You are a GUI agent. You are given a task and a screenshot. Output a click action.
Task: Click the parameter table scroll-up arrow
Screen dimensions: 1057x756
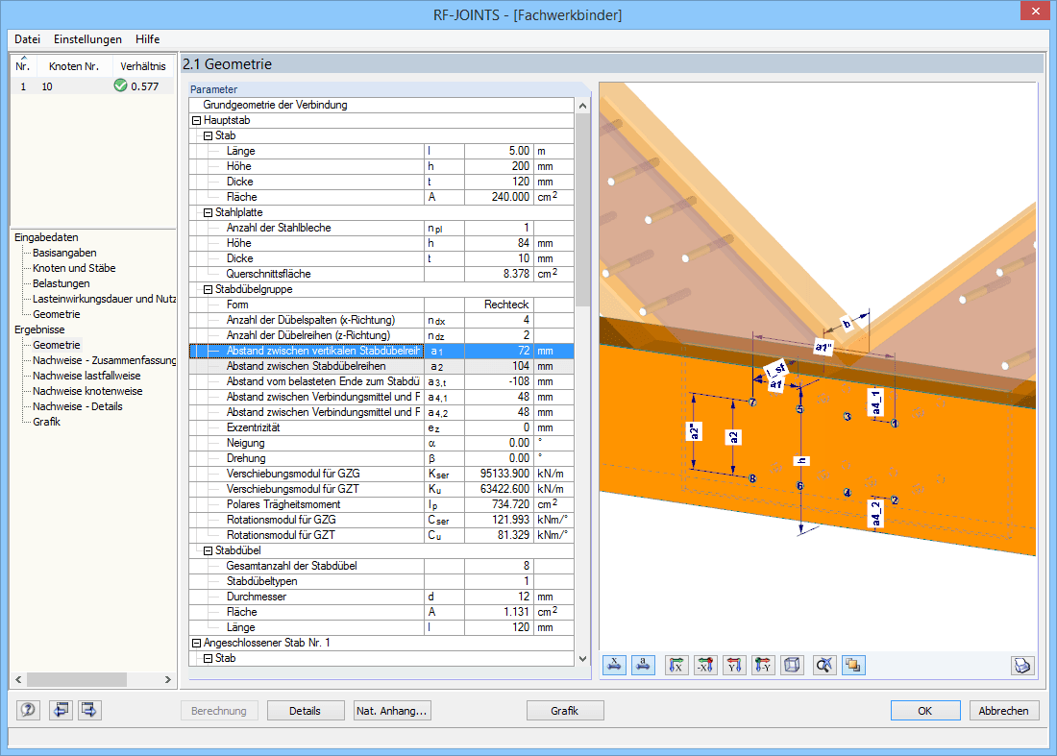(x=582, y=106)
